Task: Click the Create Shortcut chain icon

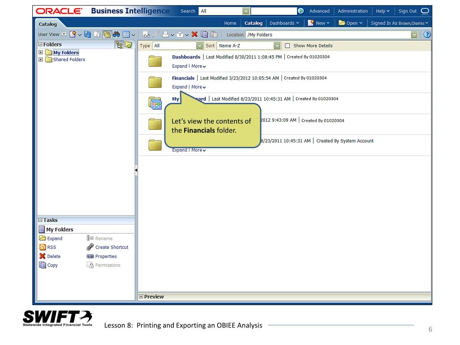Action: 90,248
